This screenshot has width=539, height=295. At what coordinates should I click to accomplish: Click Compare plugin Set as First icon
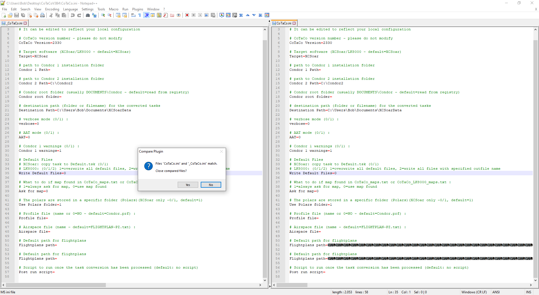222,15
